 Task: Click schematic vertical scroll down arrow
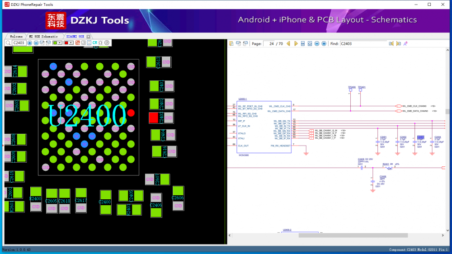[x=447, y=230]
